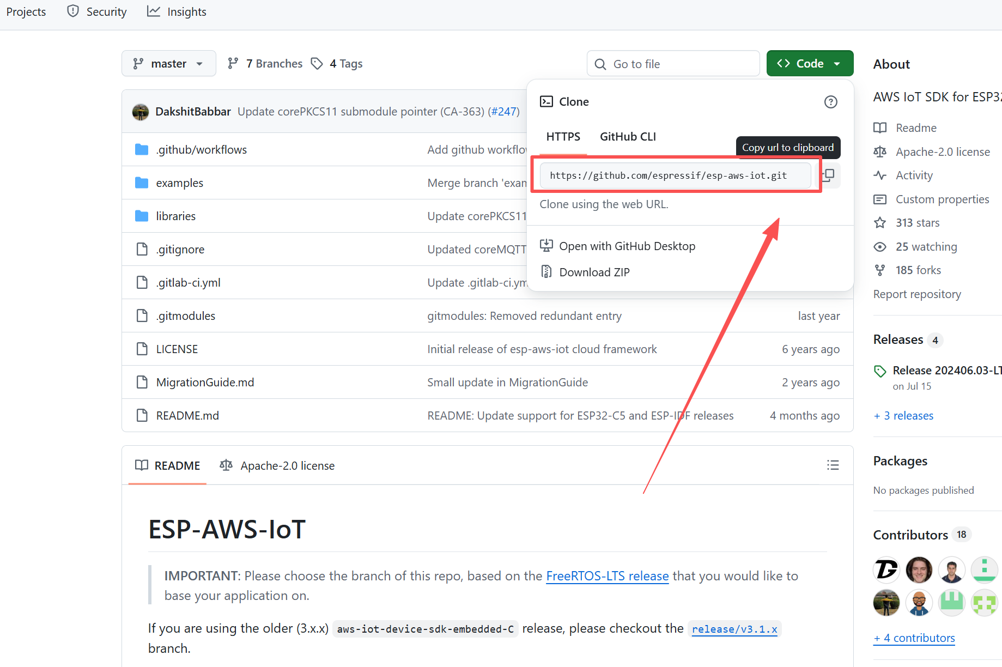Open the Contributors heading link

coord(921,535)
